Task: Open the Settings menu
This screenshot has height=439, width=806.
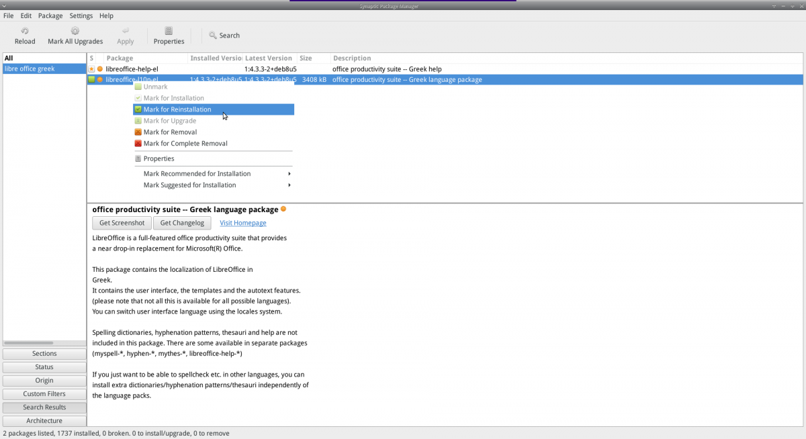Action: pyautogui.click(x=81, y=15)
